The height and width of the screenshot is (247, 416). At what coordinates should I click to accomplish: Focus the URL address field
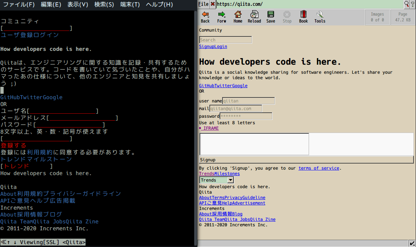[310, 4]
